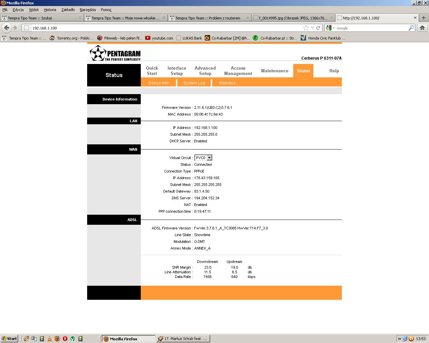Open Access Management section
This screenshot has width=429, height=343.
(238, 71)
